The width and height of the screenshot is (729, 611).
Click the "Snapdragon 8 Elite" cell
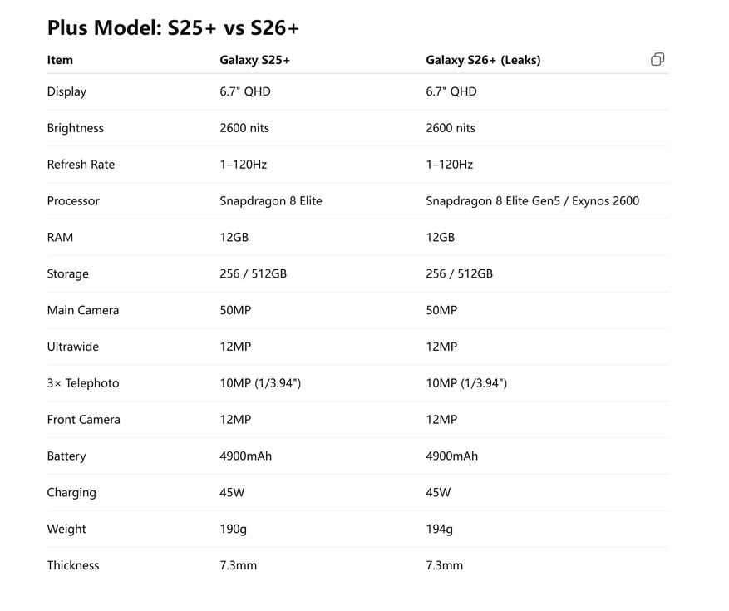pos(271,201)
